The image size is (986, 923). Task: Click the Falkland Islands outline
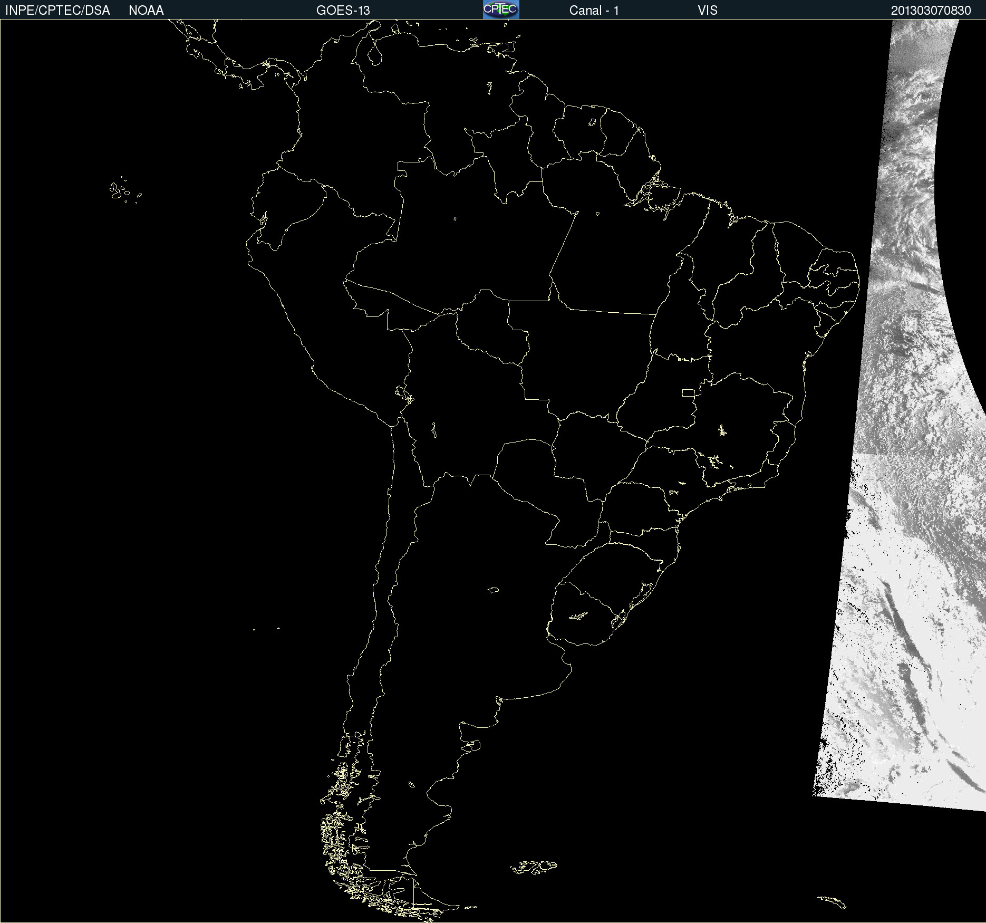[x=534, y=868]
